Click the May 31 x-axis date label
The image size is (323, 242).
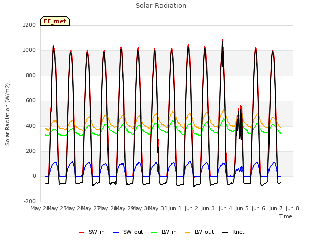click(x=157, y=208)
